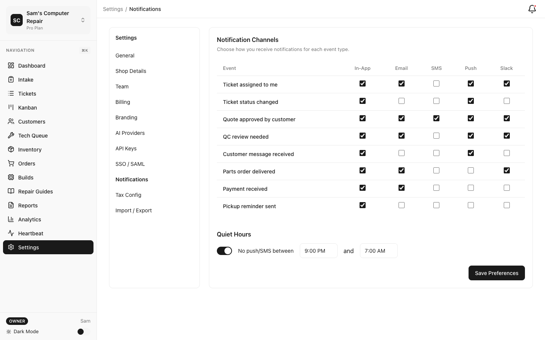Image resolution: width=545 pixels, height=340 pixels.
Task: Enable SMS for Payment received
Action: pos(436,188)
